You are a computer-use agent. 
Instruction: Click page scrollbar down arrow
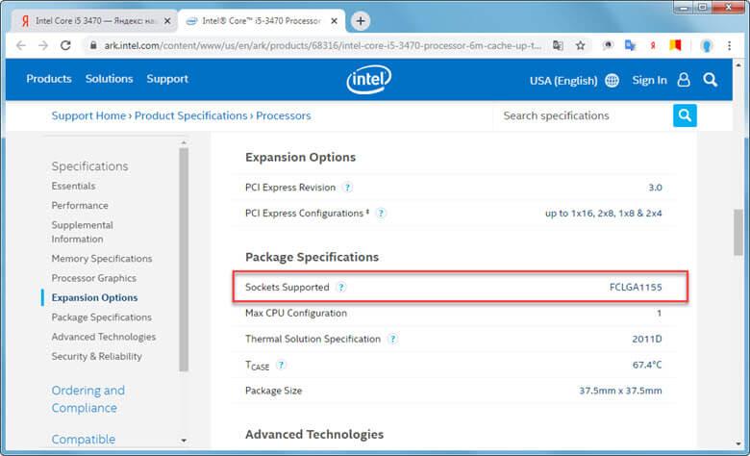pos(738,443)
